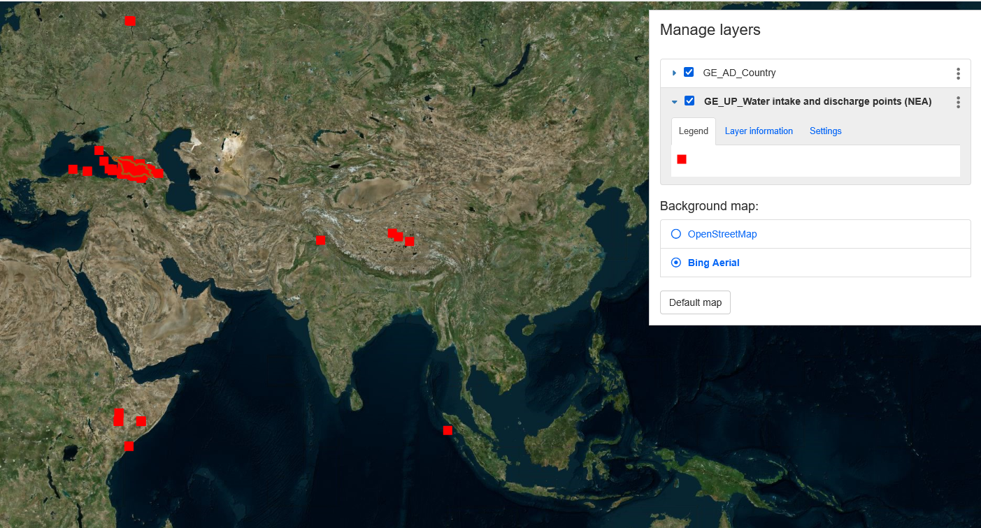Click the Default map button

[x=695, y=302]
